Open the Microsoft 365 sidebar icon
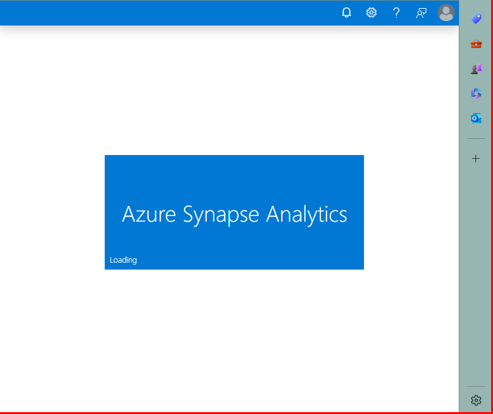 (x=476, y=93)
